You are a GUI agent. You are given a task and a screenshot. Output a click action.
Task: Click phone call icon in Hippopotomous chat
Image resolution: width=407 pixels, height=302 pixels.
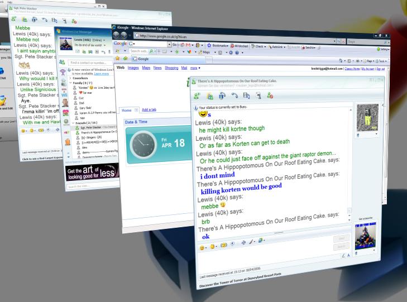coord(234,95)
